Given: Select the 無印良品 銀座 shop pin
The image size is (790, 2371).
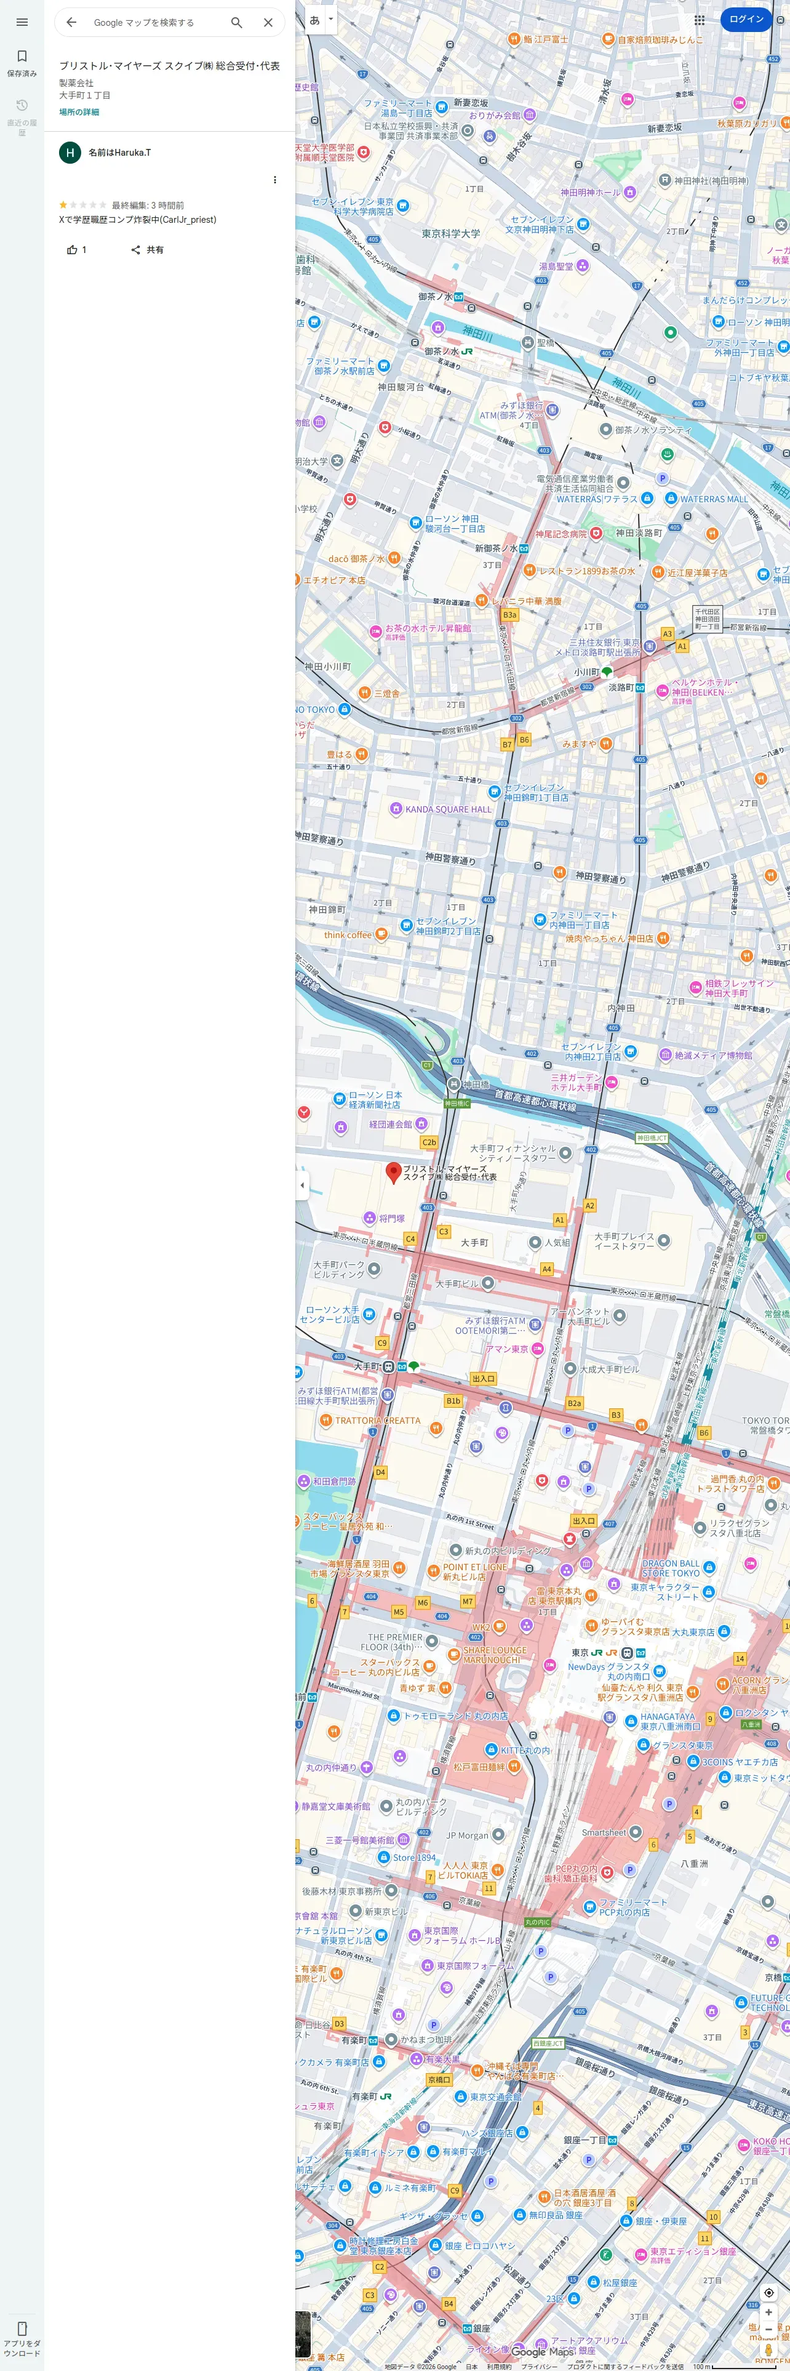Looking at the screenshot, I should [x=520, y=2215].
